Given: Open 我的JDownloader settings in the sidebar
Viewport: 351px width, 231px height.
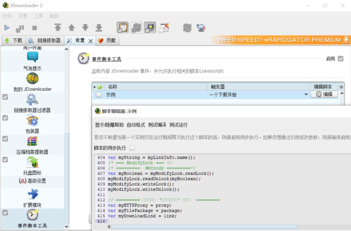Looking at the screenshot, I should coord(32,79).
